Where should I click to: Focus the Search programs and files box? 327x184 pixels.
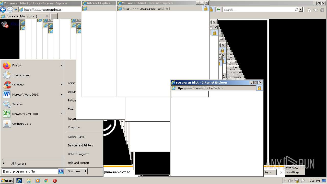point(30,171)
